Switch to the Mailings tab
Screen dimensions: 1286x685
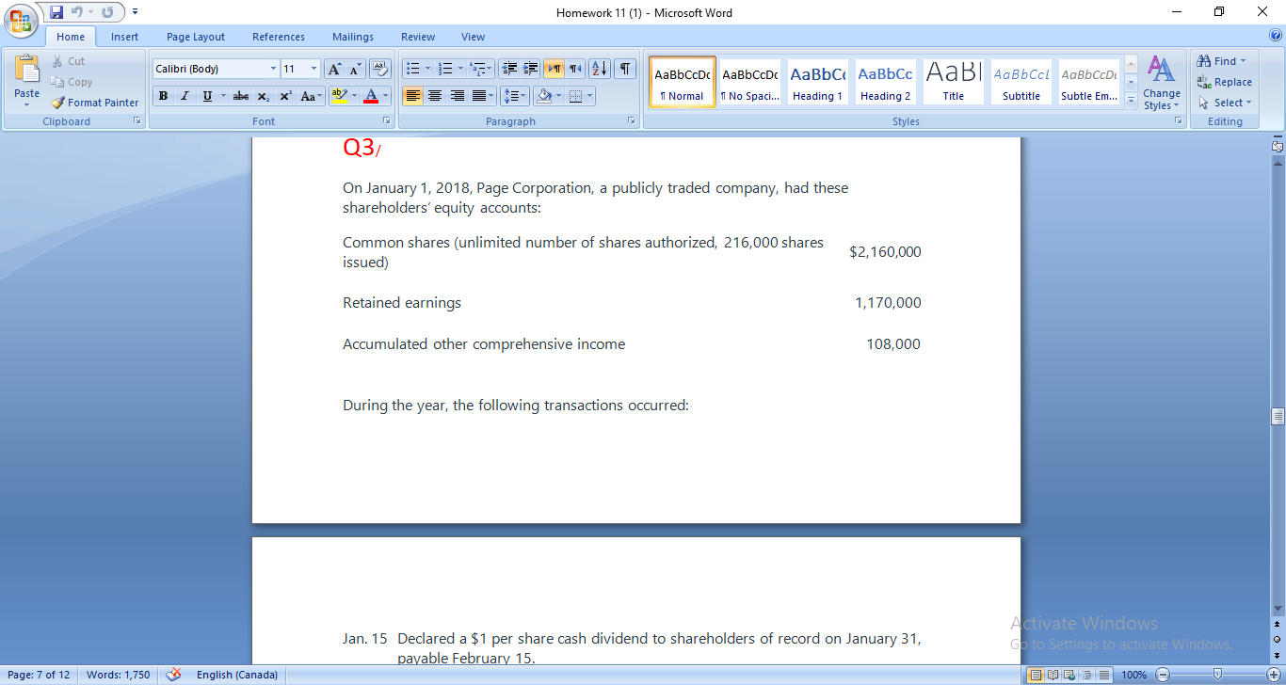tap(352, 36)
